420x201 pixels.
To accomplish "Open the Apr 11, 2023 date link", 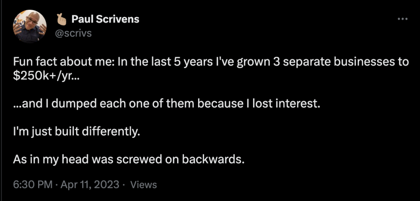I will tap(90, 185).
